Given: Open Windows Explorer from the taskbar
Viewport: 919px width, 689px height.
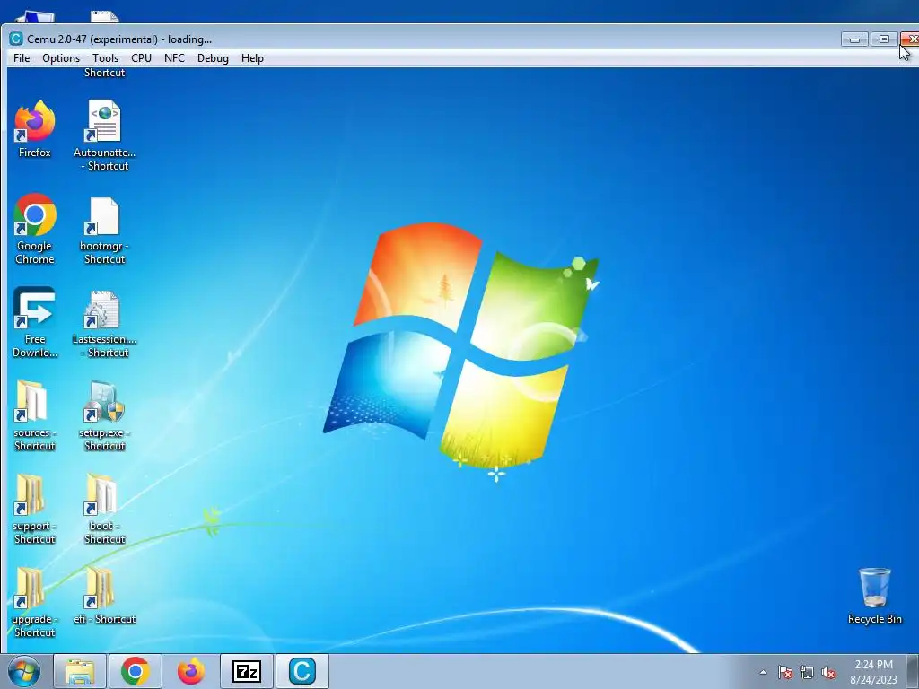Looking at the screenshot, I should [80, 671].
